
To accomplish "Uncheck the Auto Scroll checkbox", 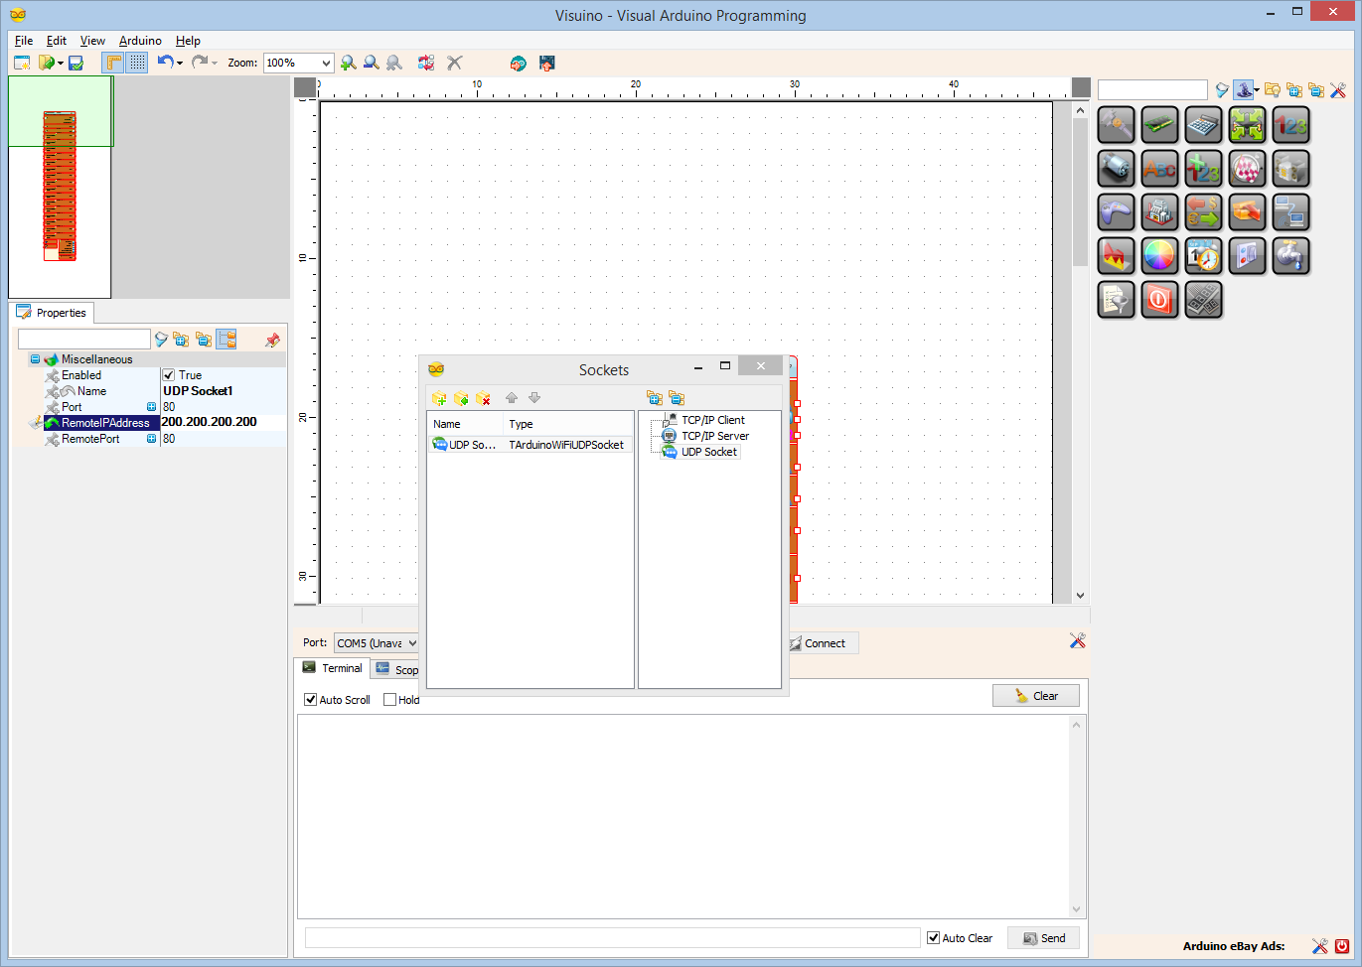I will tap(310, 700).
